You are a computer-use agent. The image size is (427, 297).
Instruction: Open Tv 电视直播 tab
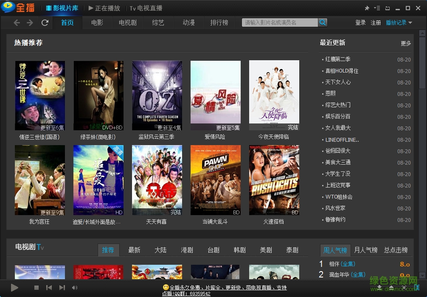tap(146, 8)
